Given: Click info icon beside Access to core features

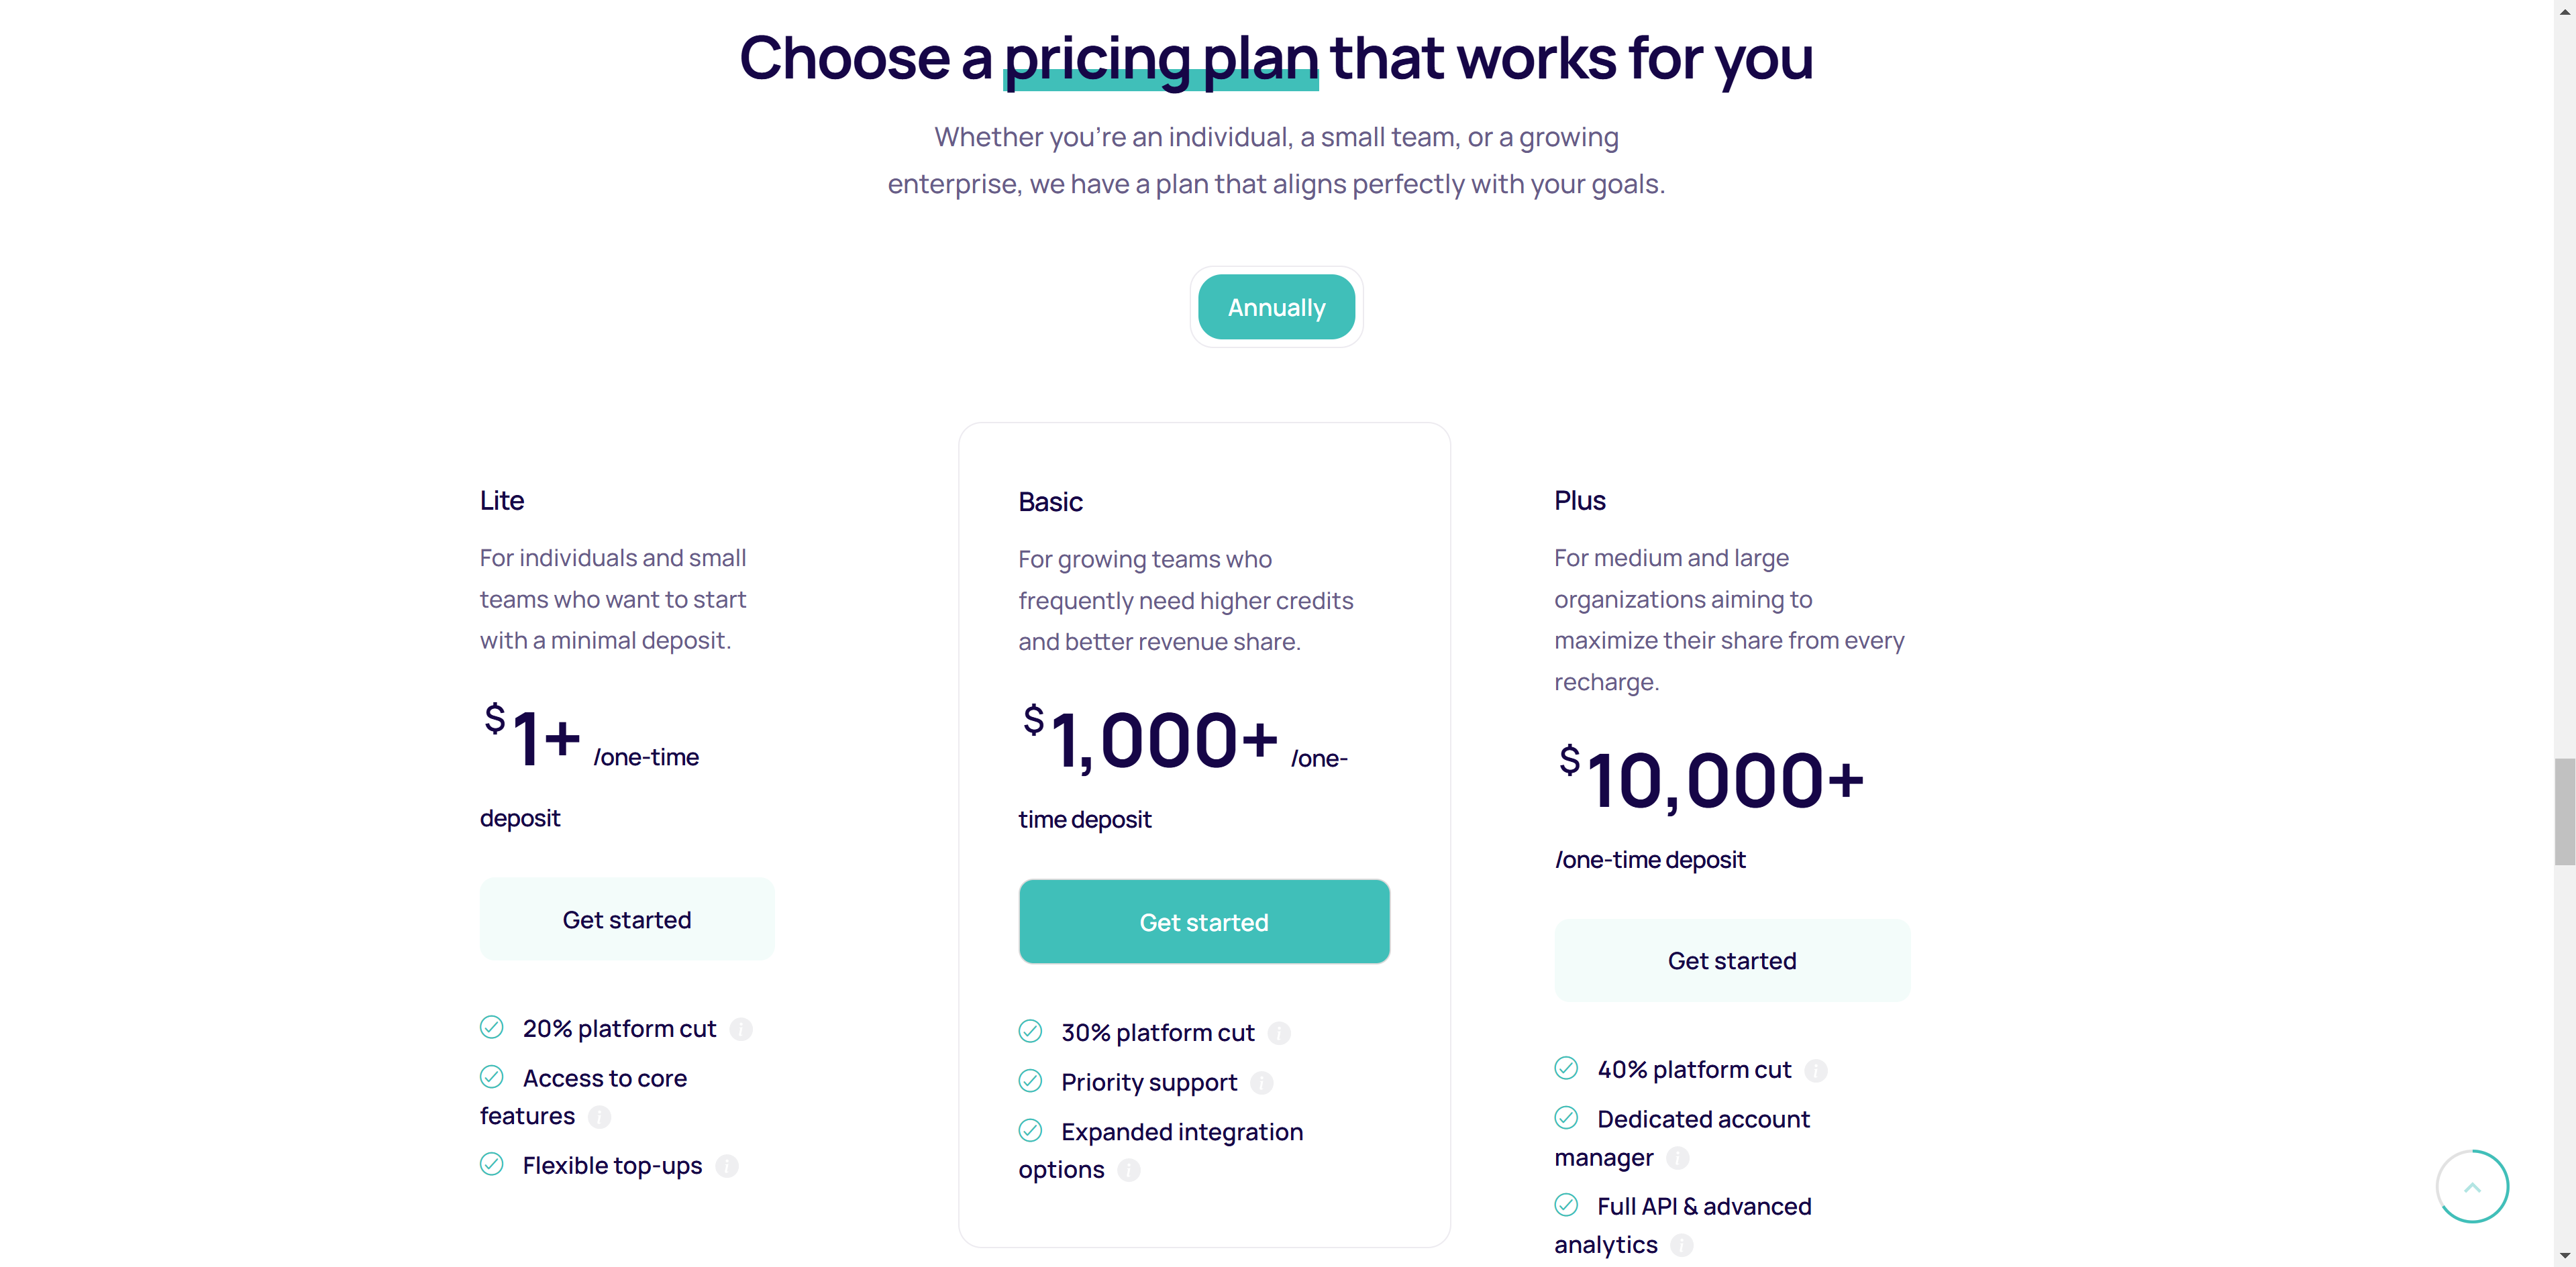Looking at the screenshot, I should 599,1117.
